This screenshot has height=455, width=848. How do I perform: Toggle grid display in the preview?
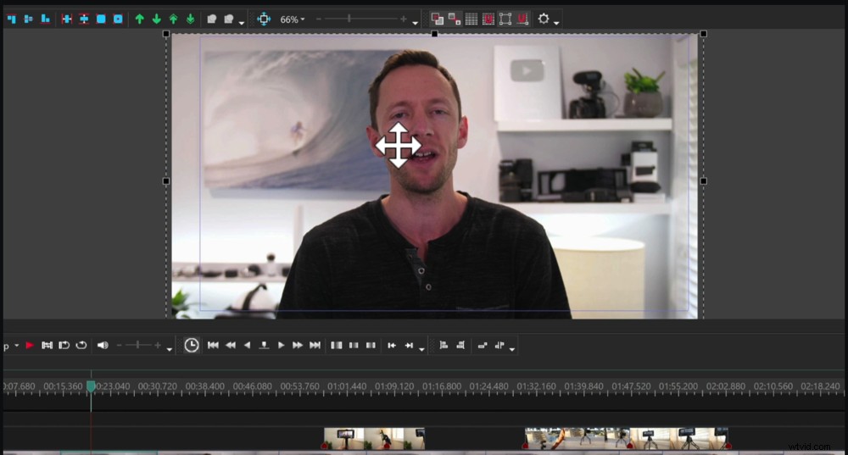click(471, 19)
